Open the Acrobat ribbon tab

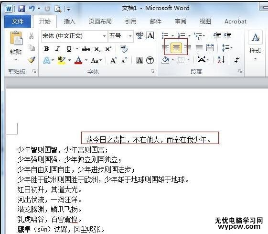click(236, 22)
